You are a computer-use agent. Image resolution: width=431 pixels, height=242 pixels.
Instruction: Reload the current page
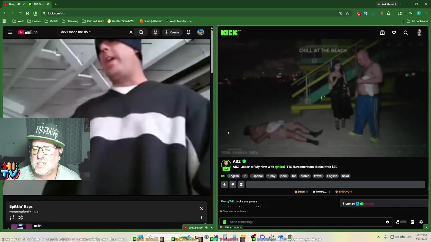pyautogui.click(x=20, y=13)
